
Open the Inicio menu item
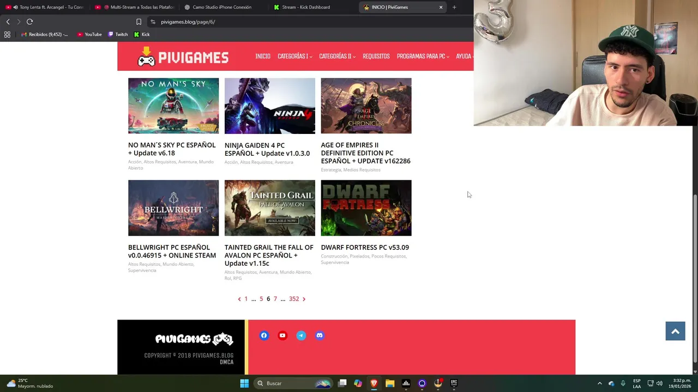tap(263, 56)
